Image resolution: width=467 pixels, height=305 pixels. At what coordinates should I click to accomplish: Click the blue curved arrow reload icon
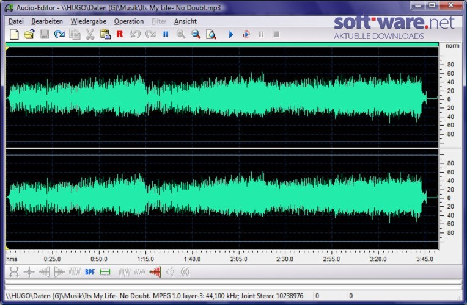[59, 35]
